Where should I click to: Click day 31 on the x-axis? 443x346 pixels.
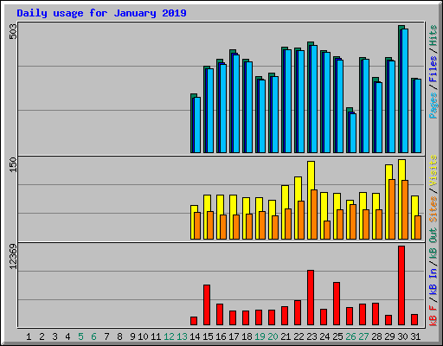point(415,336)
